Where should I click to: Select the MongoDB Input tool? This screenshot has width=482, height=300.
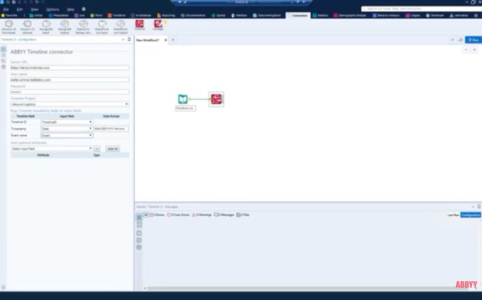click(x=46, y=27)
